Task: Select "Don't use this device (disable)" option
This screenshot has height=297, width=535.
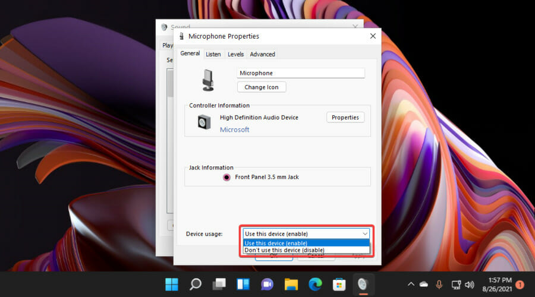Action: tap(284, 250)
